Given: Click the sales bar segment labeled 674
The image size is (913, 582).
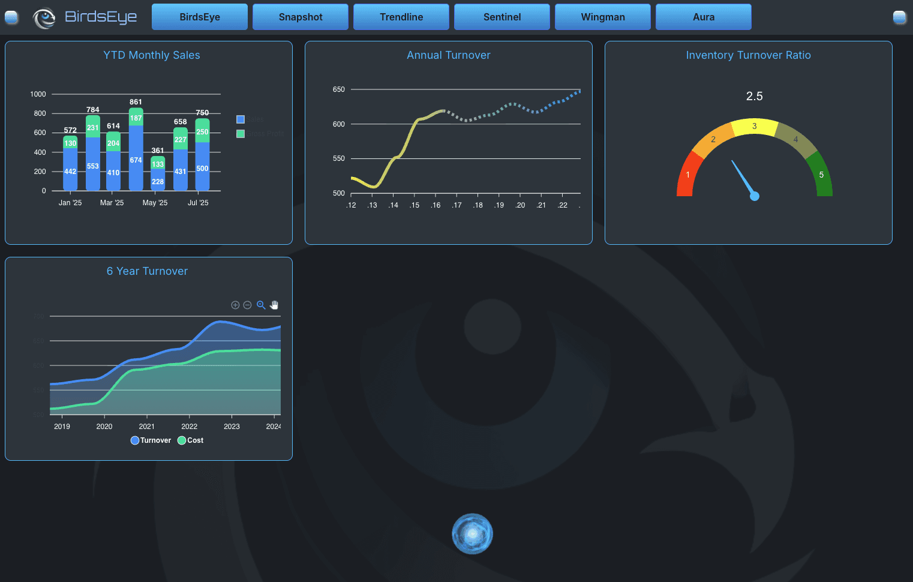Looking at the screenshot, I should point(136,158).
